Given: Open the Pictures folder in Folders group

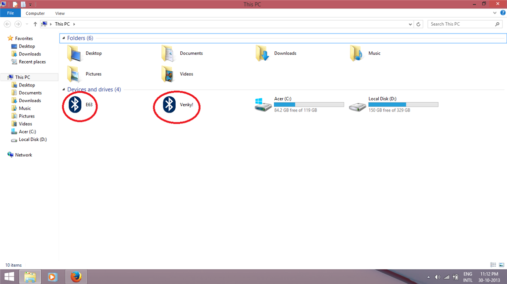Looking at the screenshot, I should (x=84, y=74).
